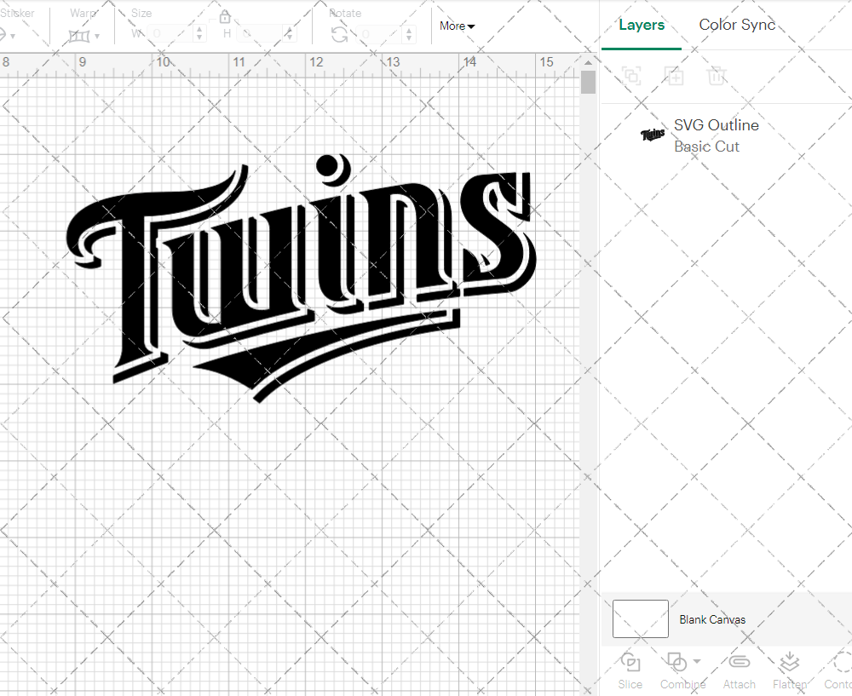Click the Blank Canvas color swatch

(x=640, y=619)
